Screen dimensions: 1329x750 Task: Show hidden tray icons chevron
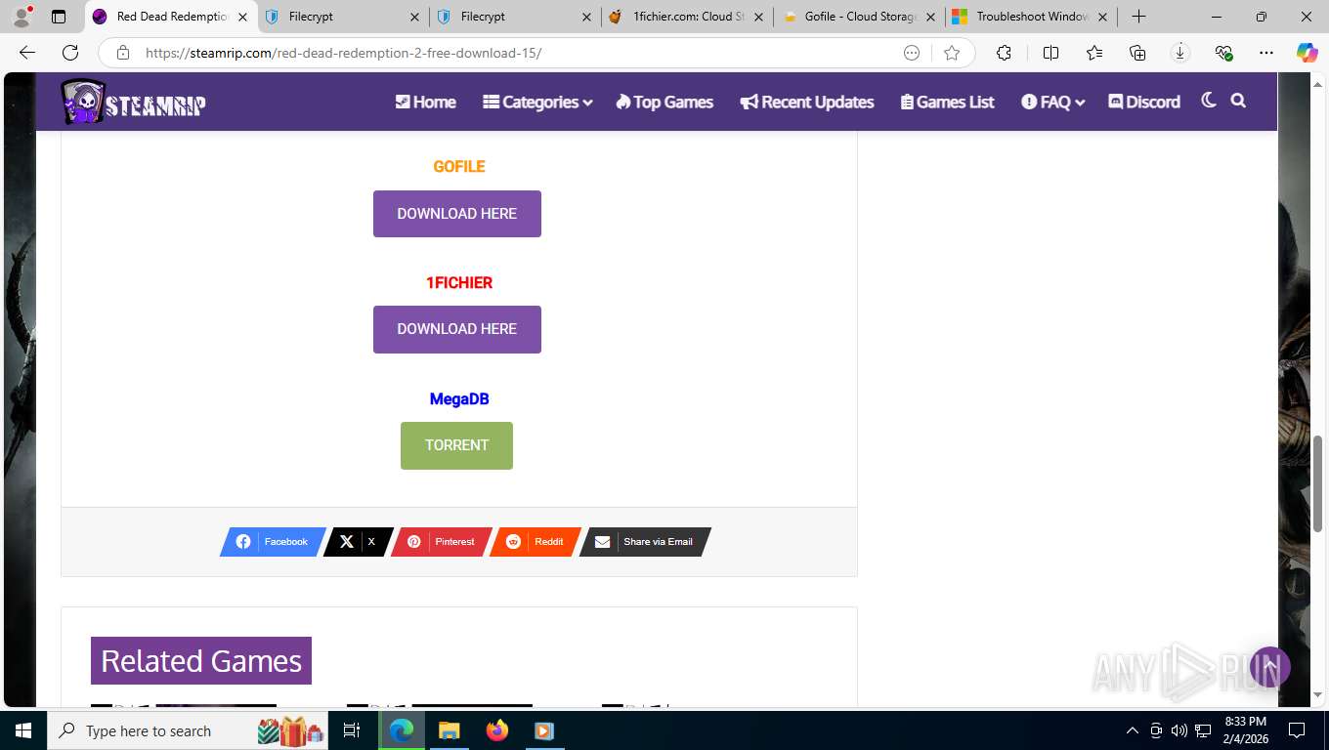coord(1133,730)
